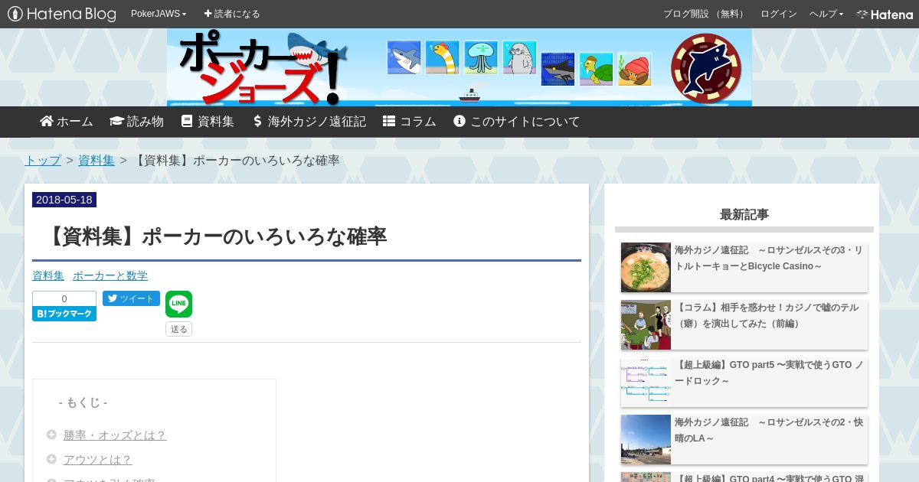The width and height of the screenshot is (919, 482).
Task: Click the B!ブックマーク button
Action: (x=64, y=314)
